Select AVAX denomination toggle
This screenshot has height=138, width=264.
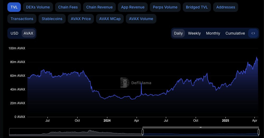tap(28, 33)
